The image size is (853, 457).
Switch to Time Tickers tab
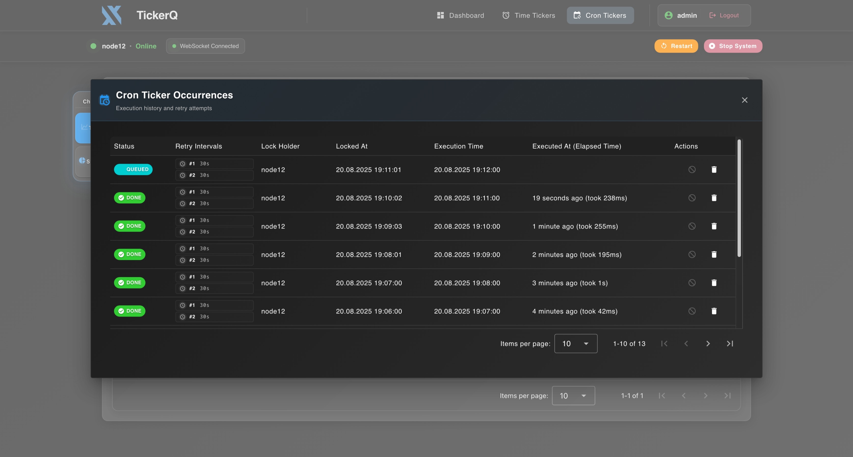(x=528, y=15)
